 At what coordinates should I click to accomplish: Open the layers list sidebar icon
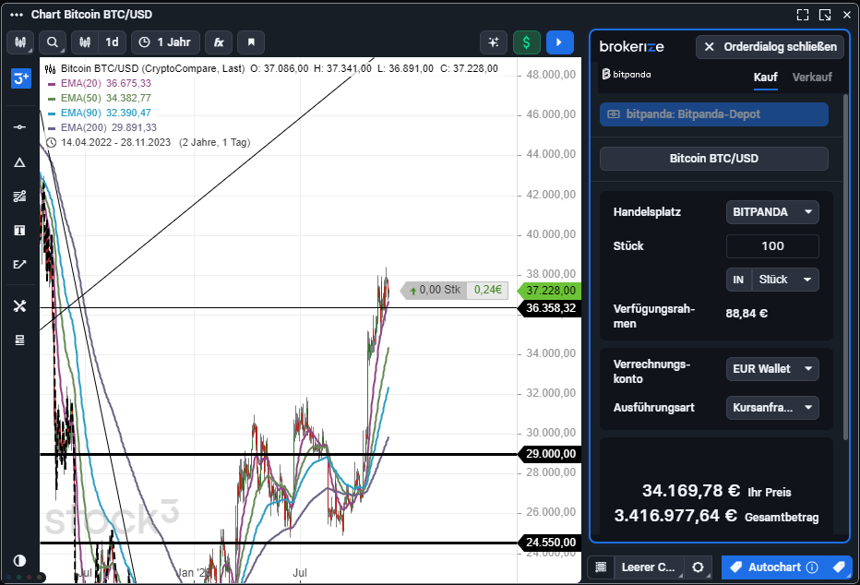pos(19,340)
